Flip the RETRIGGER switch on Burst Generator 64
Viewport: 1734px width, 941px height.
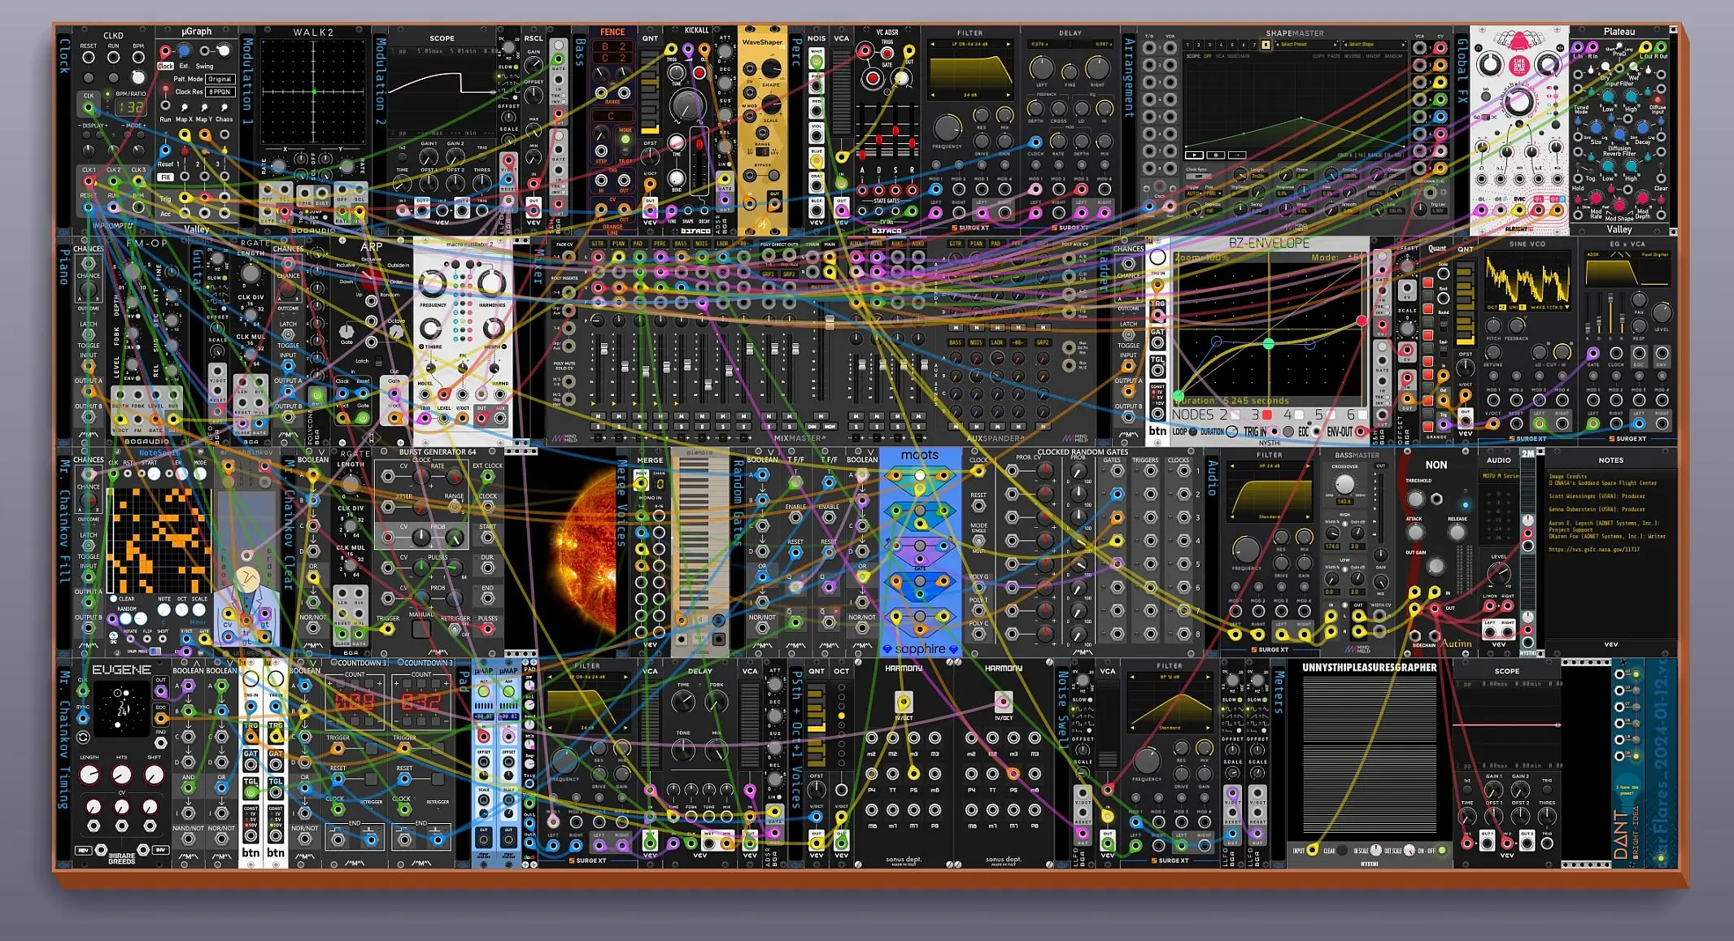455,629
